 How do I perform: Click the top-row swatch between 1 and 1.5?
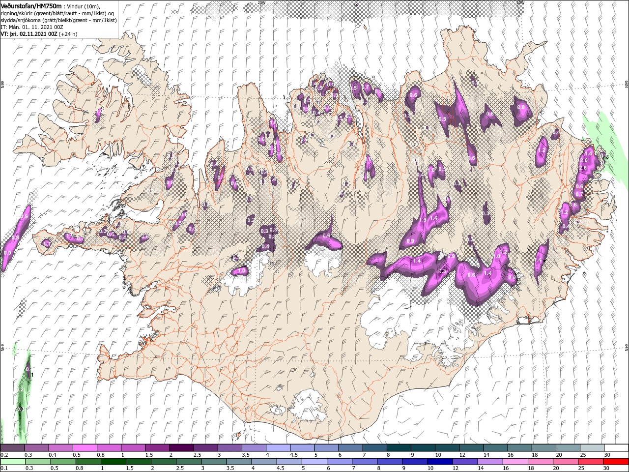[x=133, y=448]
